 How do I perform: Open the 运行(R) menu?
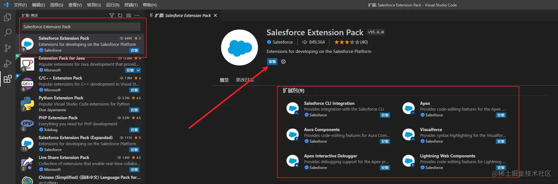[x=112, y=5]
